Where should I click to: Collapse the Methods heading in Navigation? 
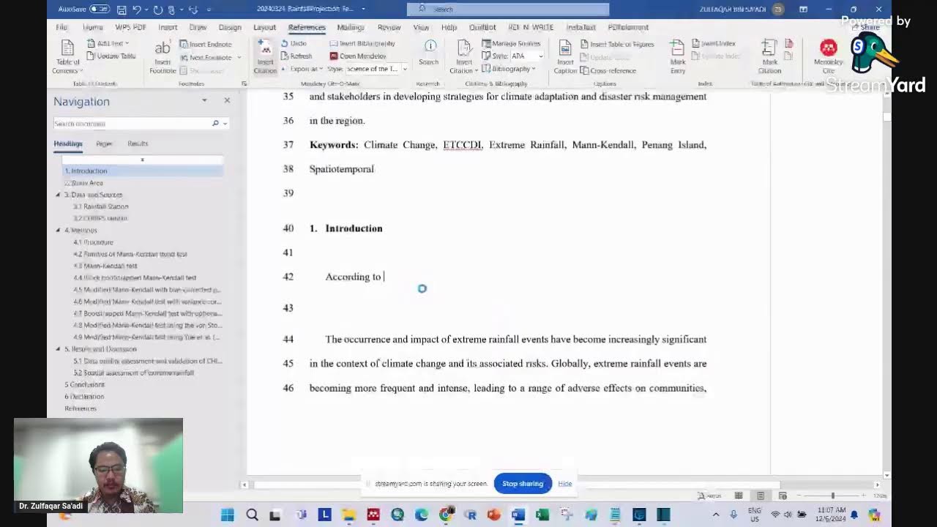tap(58, 230)
